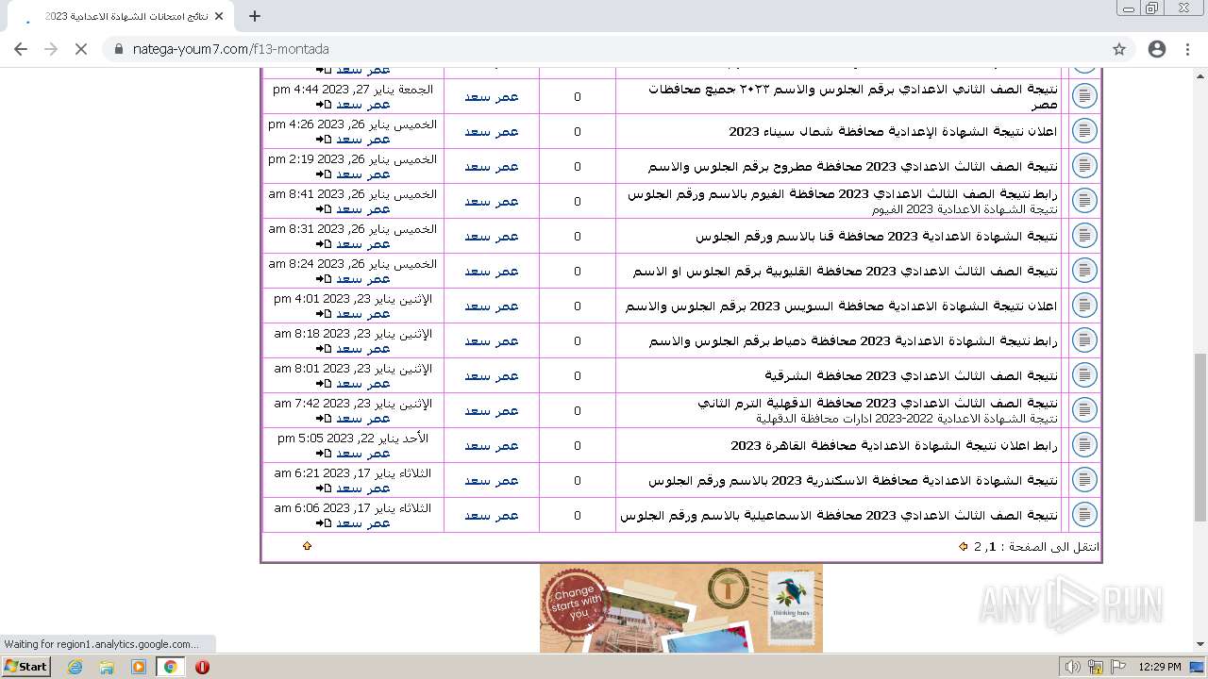This screenshot has height=679, width=1208.
Task: Open the Dakahlia second term result topic
Action: (878, 403)
